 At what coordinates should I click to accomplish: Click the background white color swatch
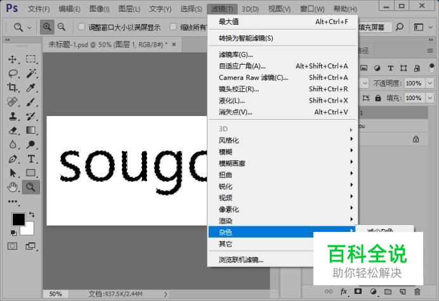click(29, 230)
